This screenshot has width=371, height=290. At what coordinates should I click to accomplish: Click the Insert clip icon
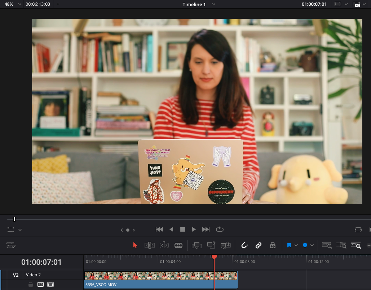point(196,245)
